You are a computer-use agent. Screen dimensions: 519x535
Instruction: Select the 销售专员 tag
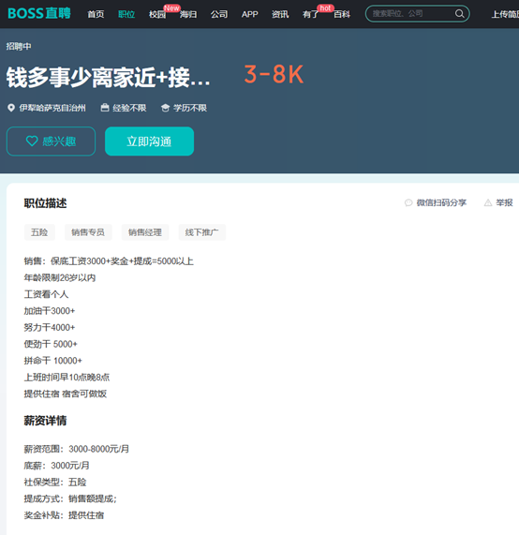pyautogui.click(x=88, y=232)
